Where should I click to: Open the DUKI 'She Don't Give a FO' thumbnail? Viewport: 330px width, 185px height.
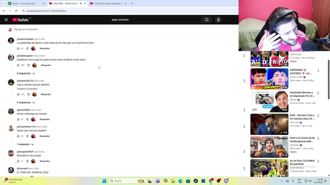coord(269,124)
